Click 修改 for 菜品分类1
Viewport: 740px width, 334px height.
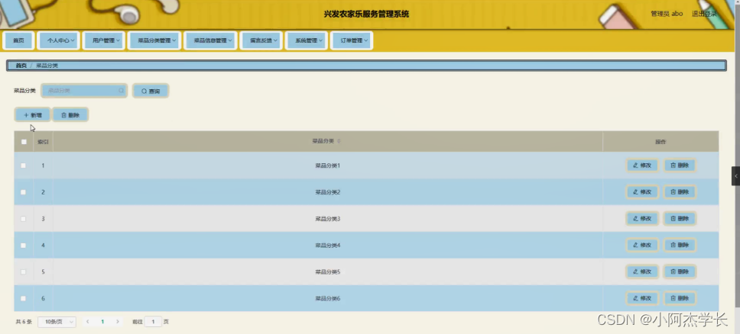[x=642, y=165]
